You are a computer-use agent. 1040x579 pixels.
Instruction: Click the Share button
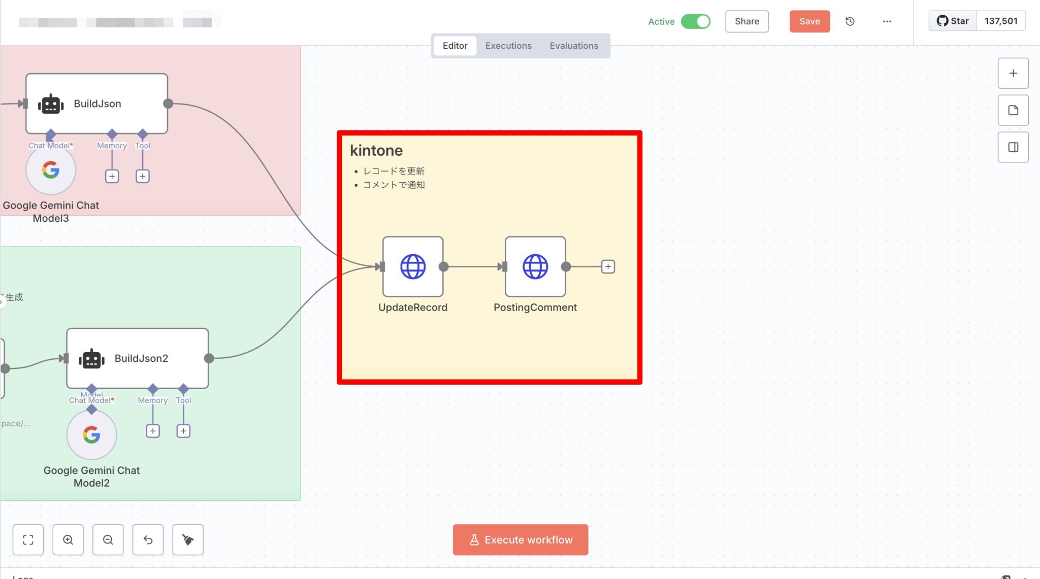(x=746, y=21)
